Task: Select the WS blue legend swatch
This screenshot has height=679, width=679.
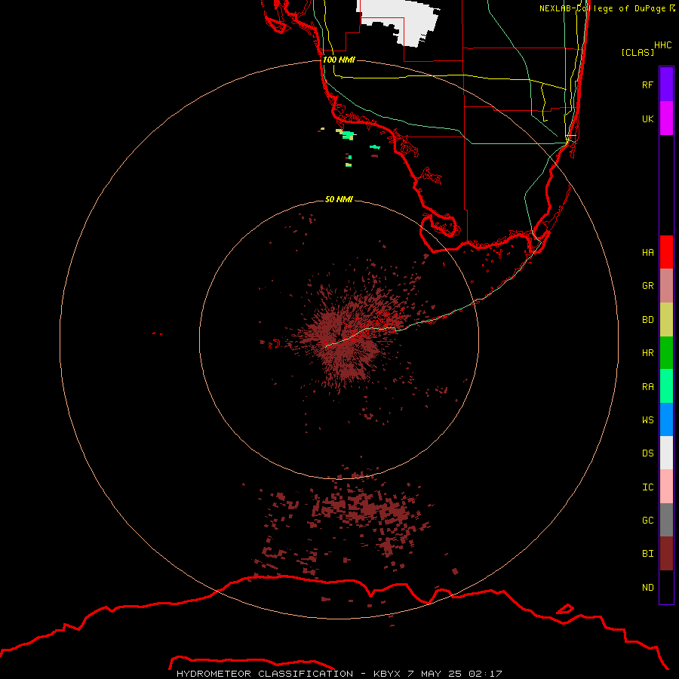Action: point(666,419)
